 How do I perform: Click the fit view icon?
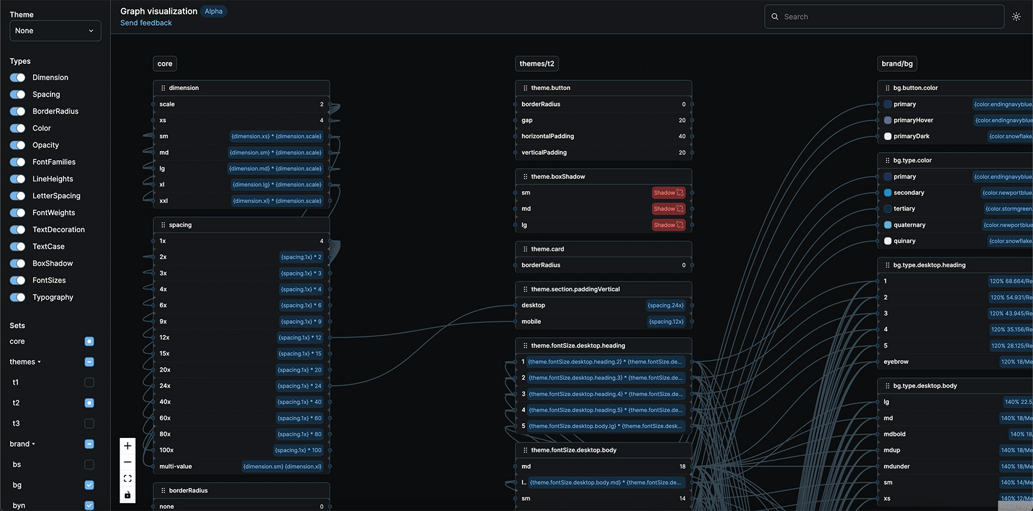(x=127, y=478)
